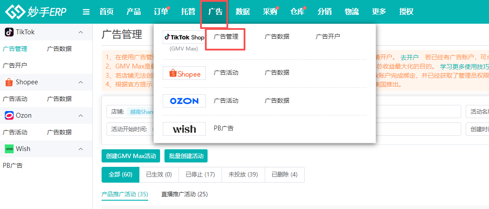This screenshot has width=489, height=209.
Task: Open the 更多 menu
Action: (379, 12)
